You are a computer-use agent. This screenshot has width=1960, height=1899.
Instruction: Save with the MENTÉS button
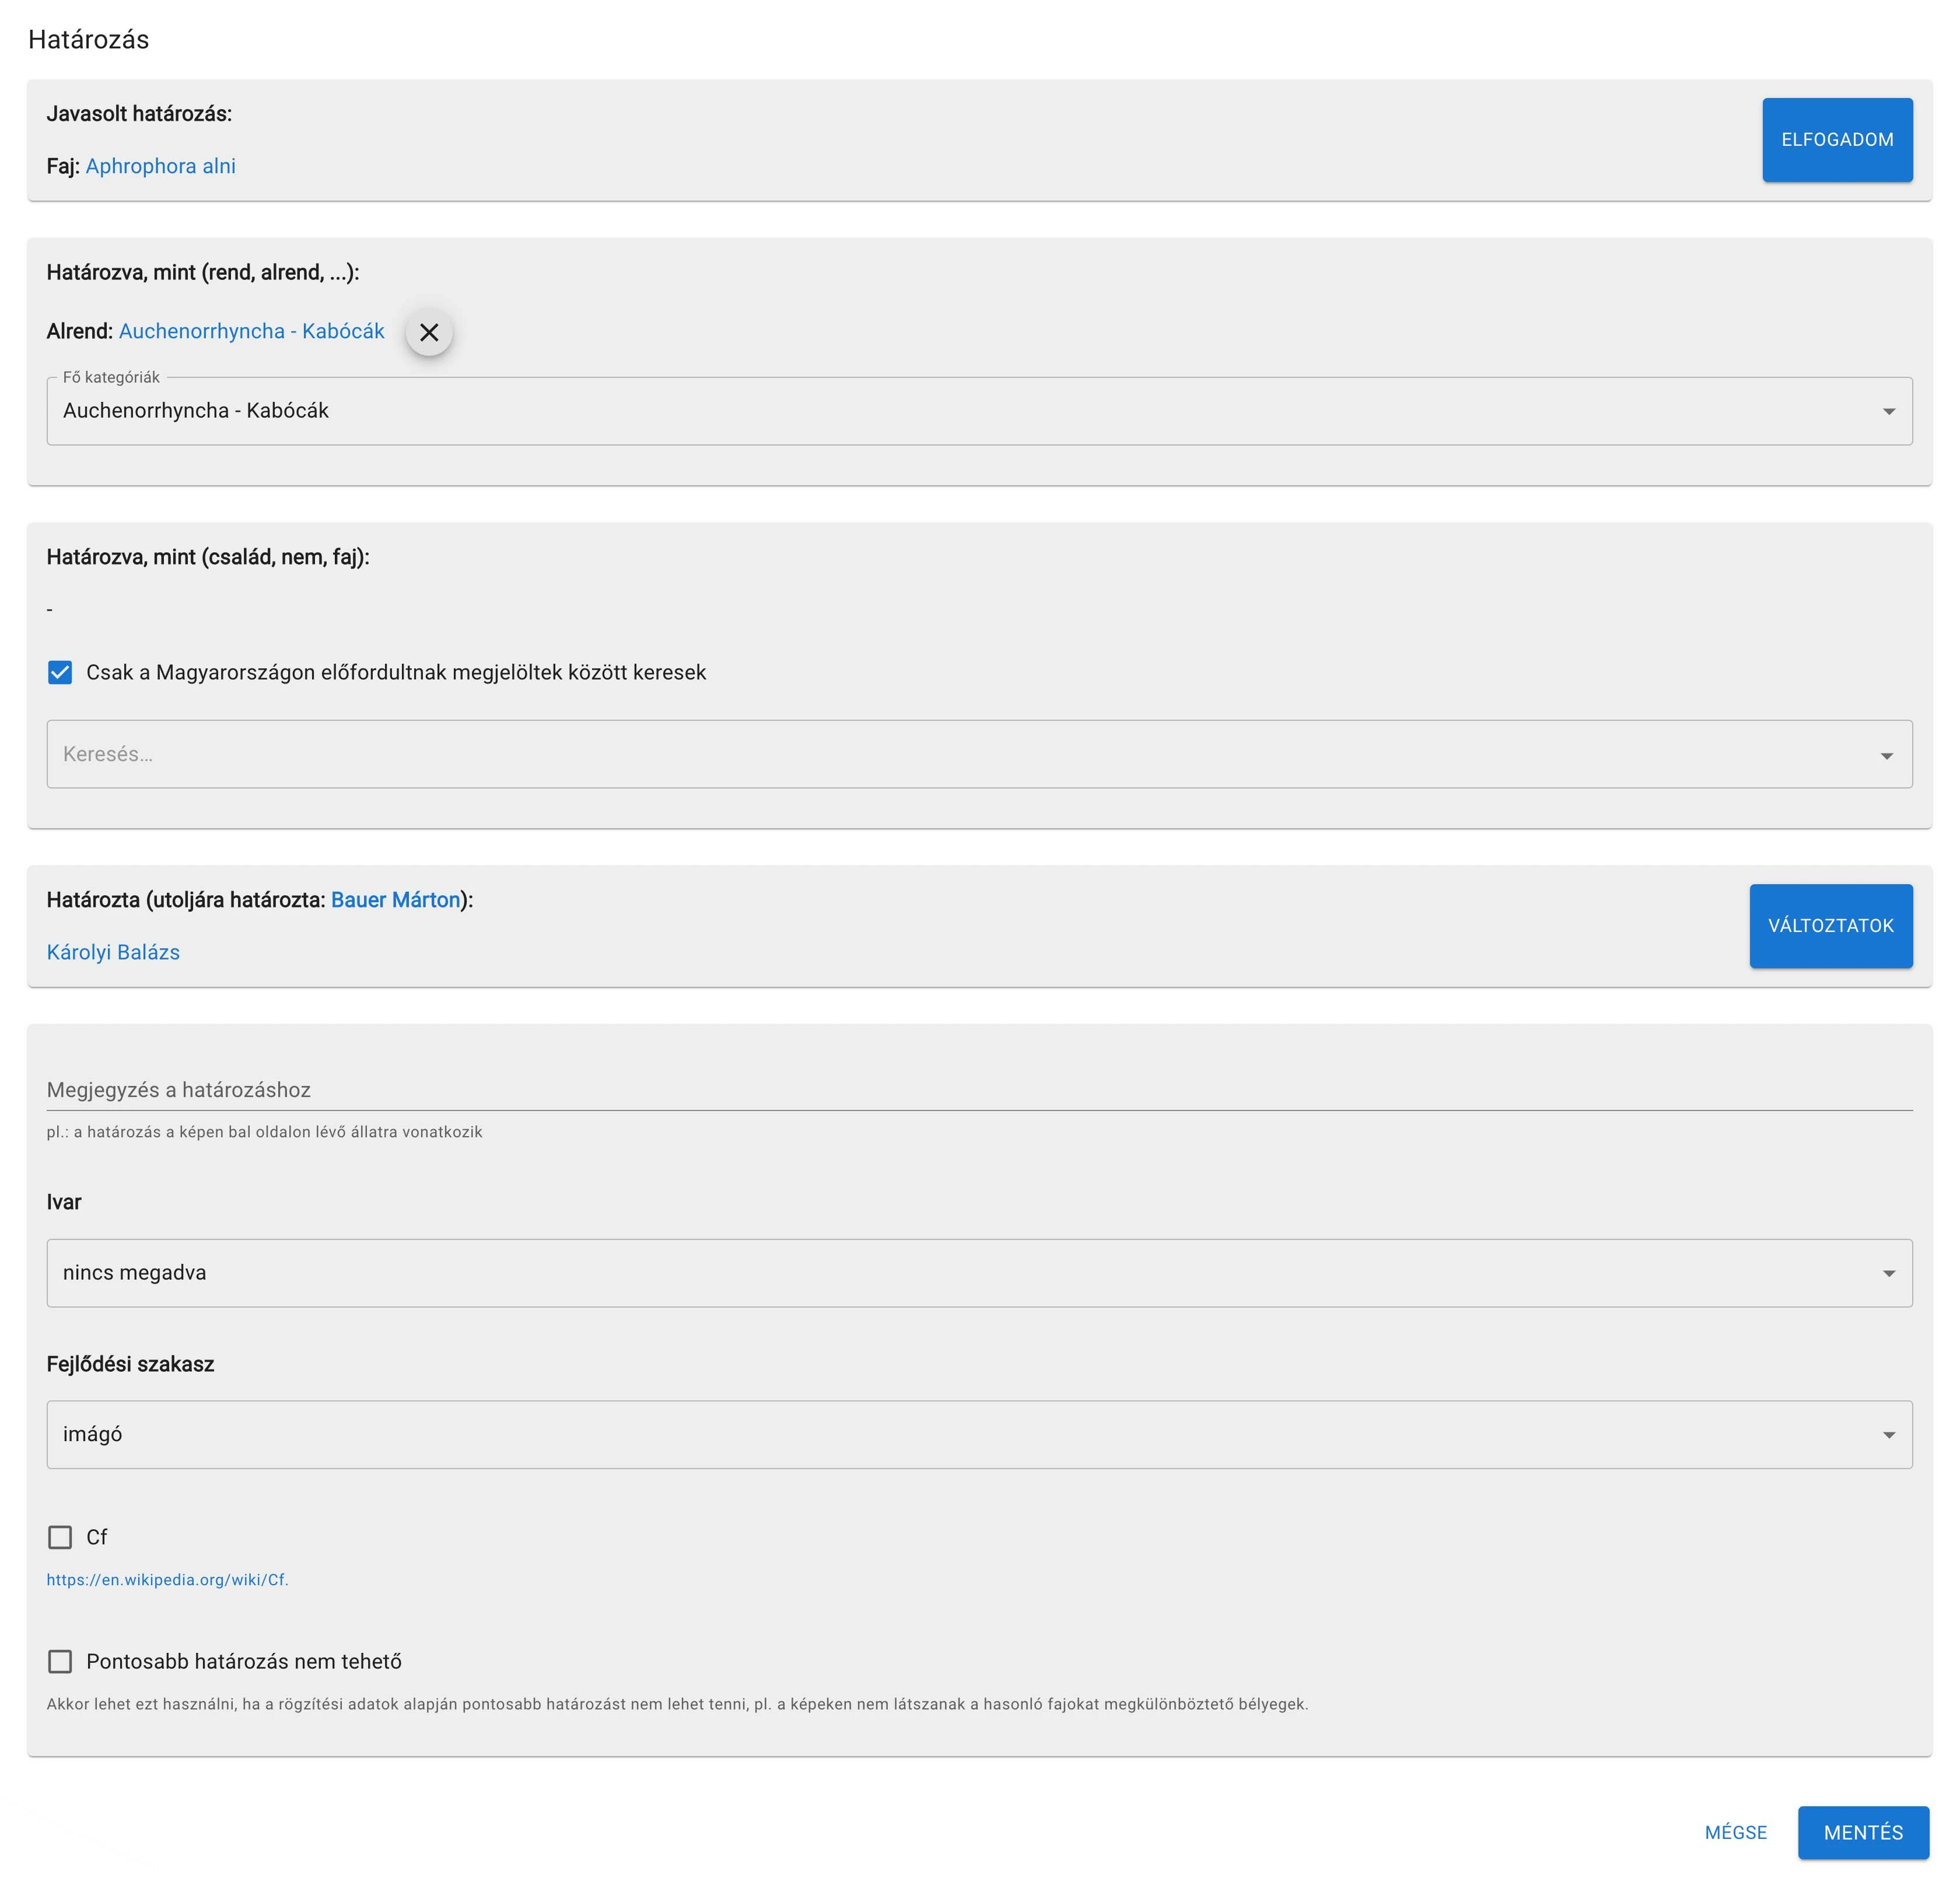pos(1862,1832)
